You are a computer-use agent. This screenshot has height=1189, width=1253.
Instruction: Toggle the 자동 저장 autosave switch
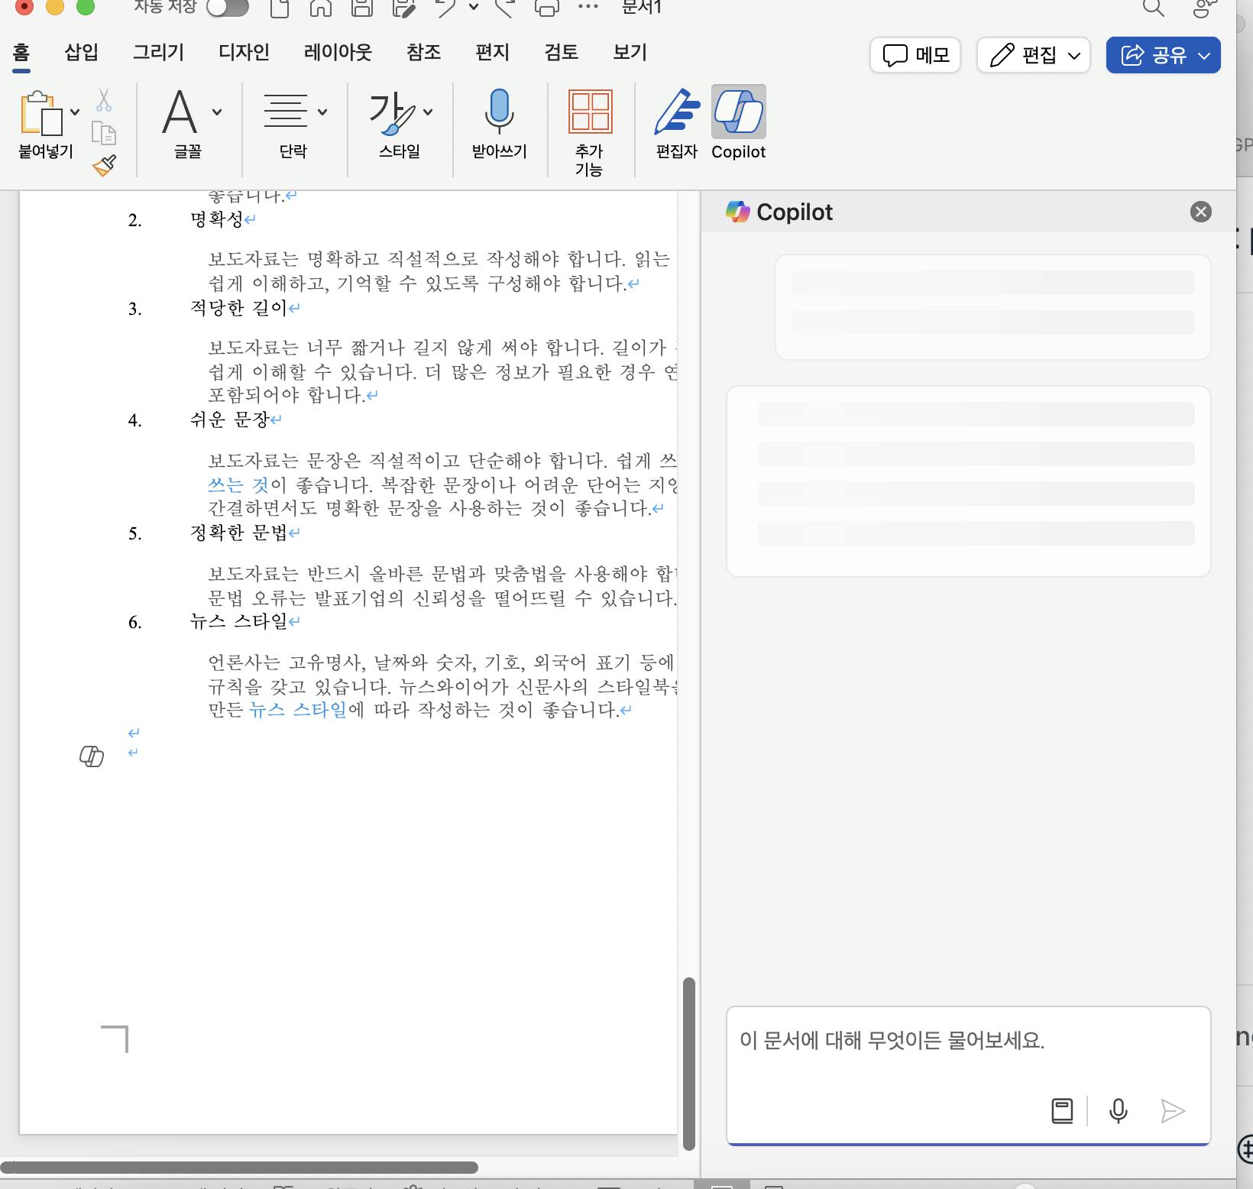[x=228, y=8]
